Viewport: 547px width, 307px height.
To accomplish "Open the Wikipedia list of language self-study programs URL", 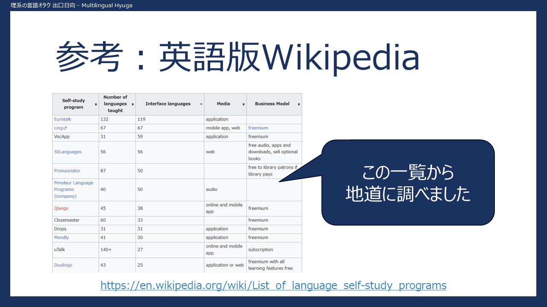I will [273, 285].
